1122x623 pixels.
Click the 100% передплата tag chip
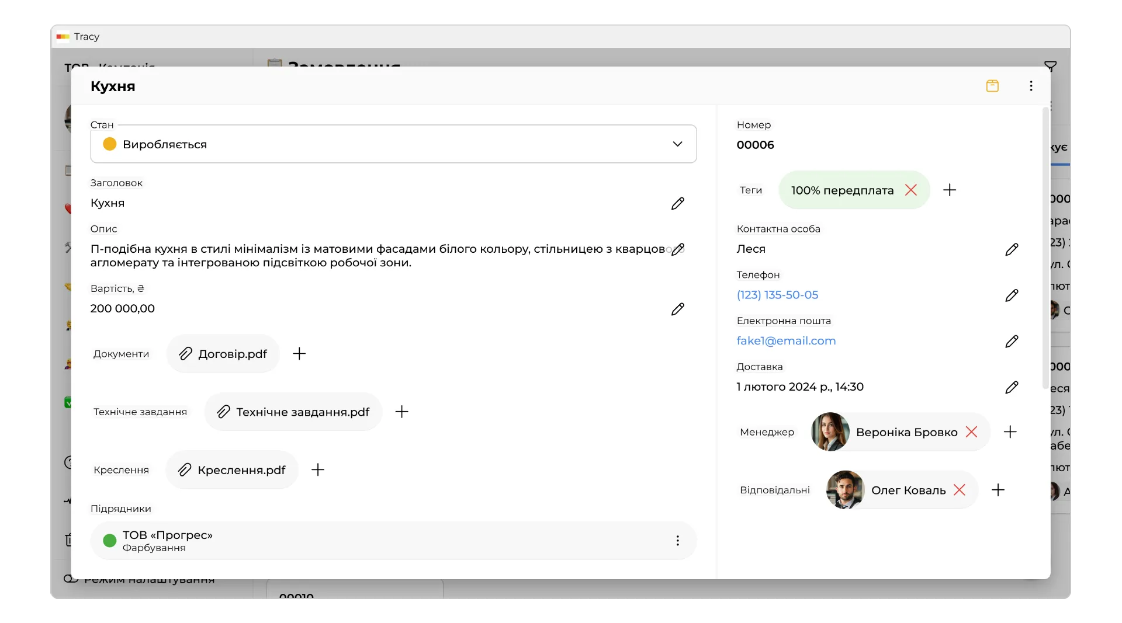(854, 190)
